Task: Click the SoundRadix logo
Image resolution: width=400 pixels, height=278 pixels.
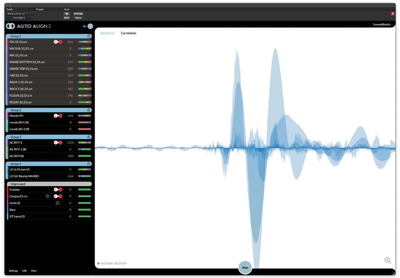Action: 382,24
